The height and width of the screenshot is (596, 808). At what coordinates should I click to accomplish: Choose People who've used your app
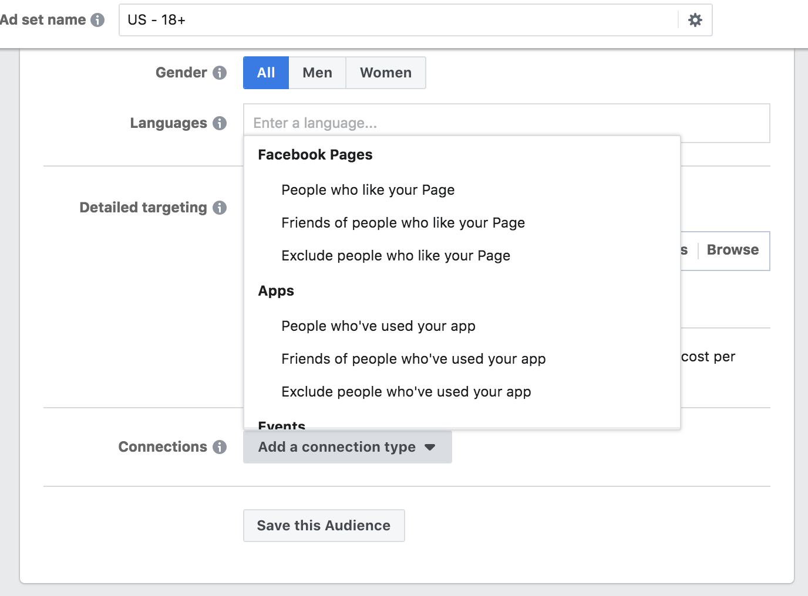pos(462,326)
